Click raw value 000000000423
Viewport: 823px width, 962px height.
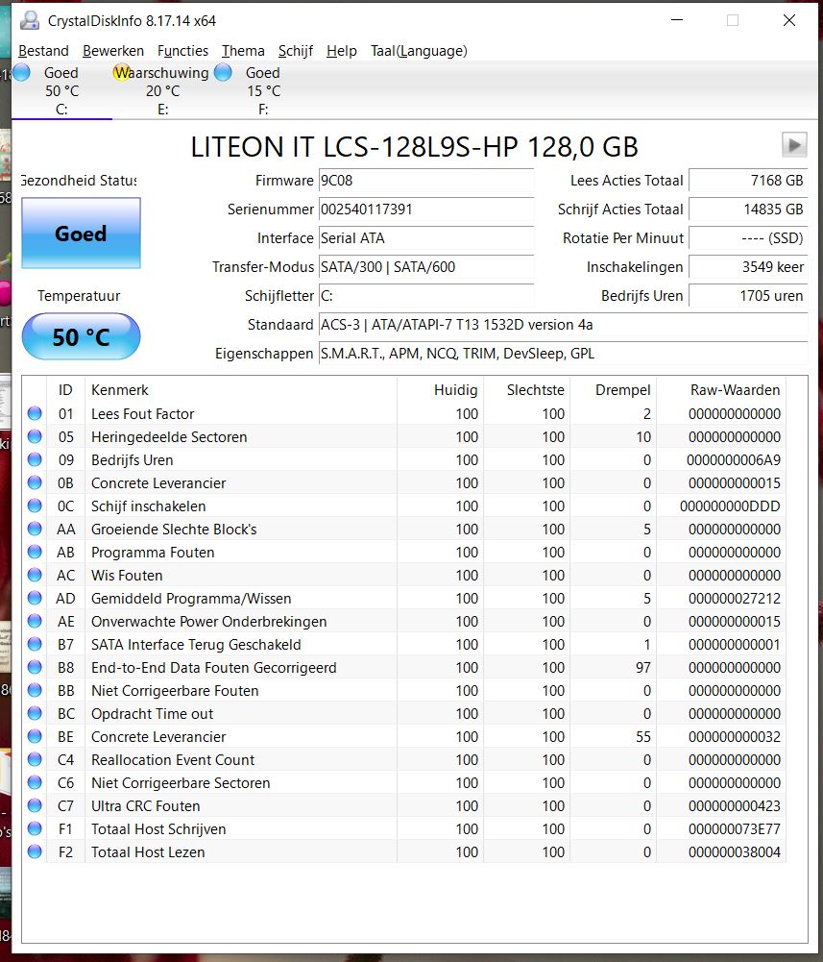(734, 805)
